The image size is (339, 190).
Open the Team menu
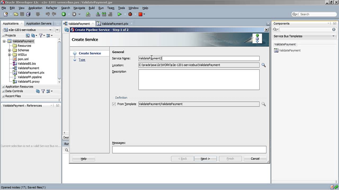(x=111, y=8)
